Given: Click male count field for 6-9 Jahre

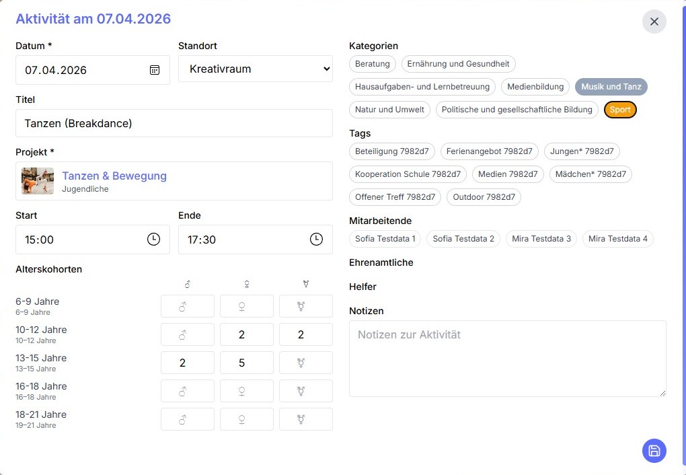Looking at the screenshot, I should tap(187, 306).
